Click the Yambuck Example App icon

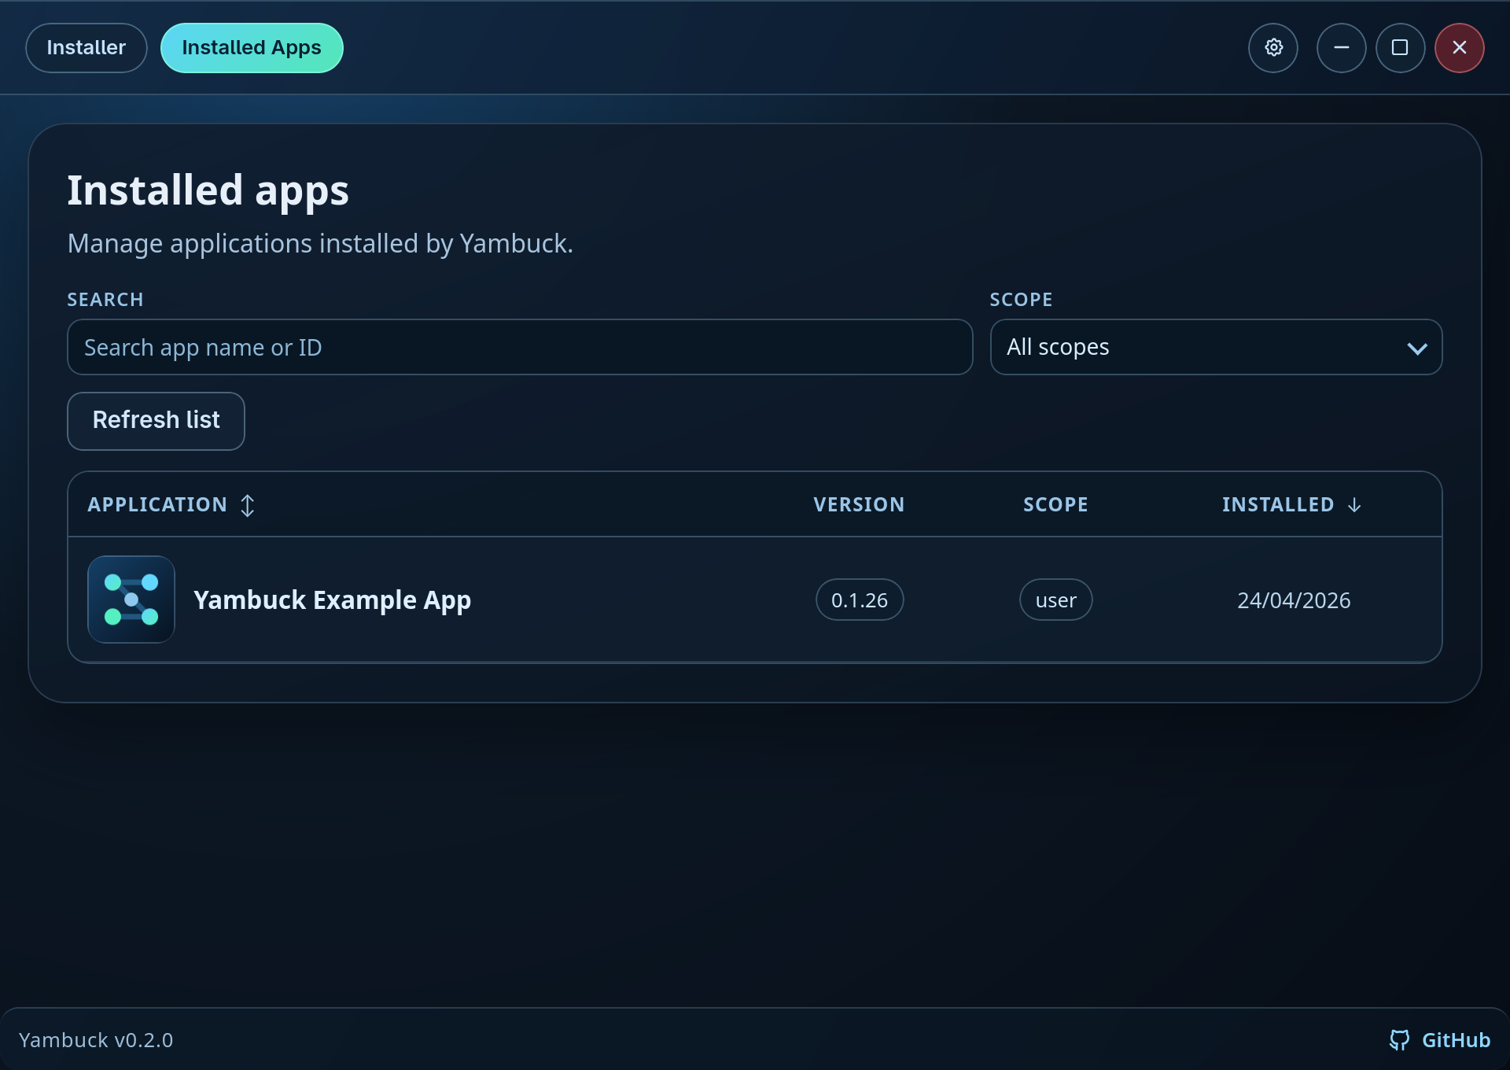pyautogui.click(x=131, y=600)
